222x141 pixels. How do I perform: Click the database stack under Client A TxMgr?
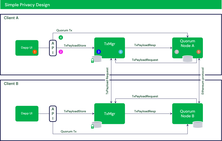tap(97, 59)
